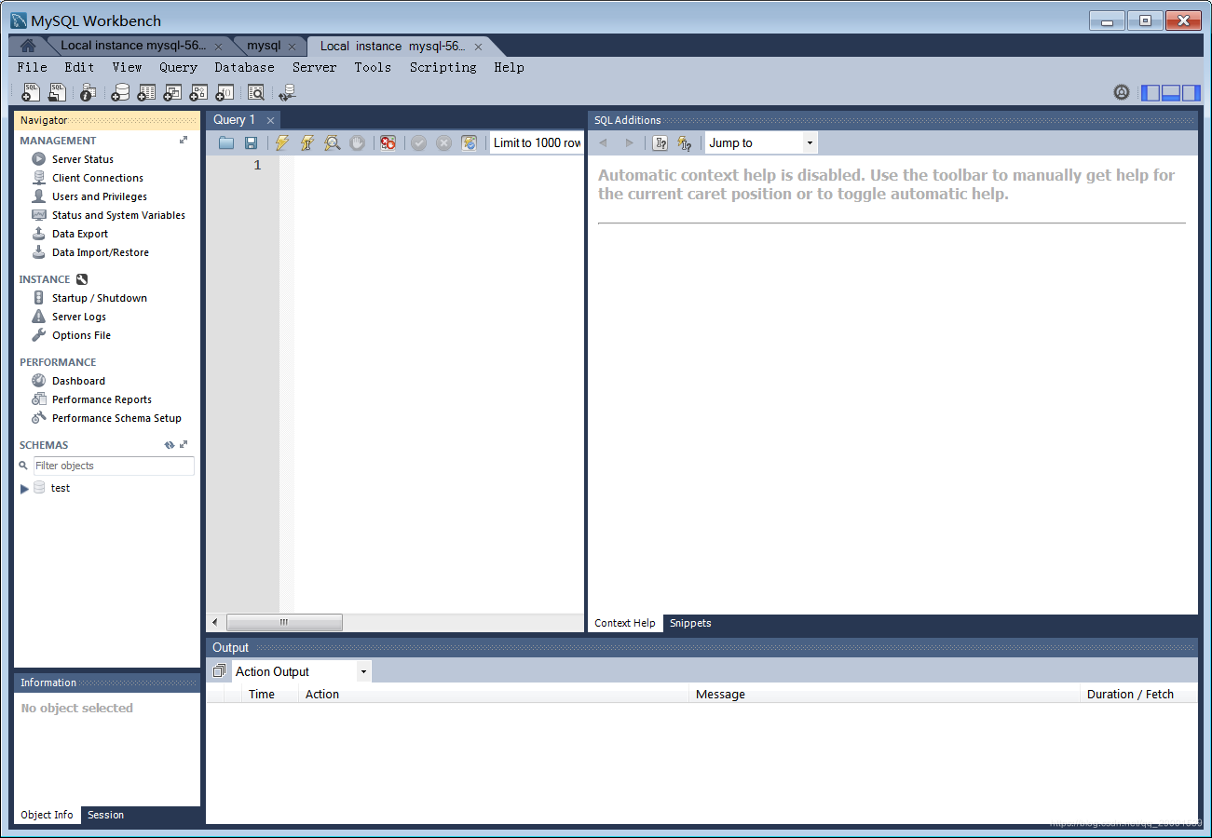Open Performance Reports

[x=102, y=399]
